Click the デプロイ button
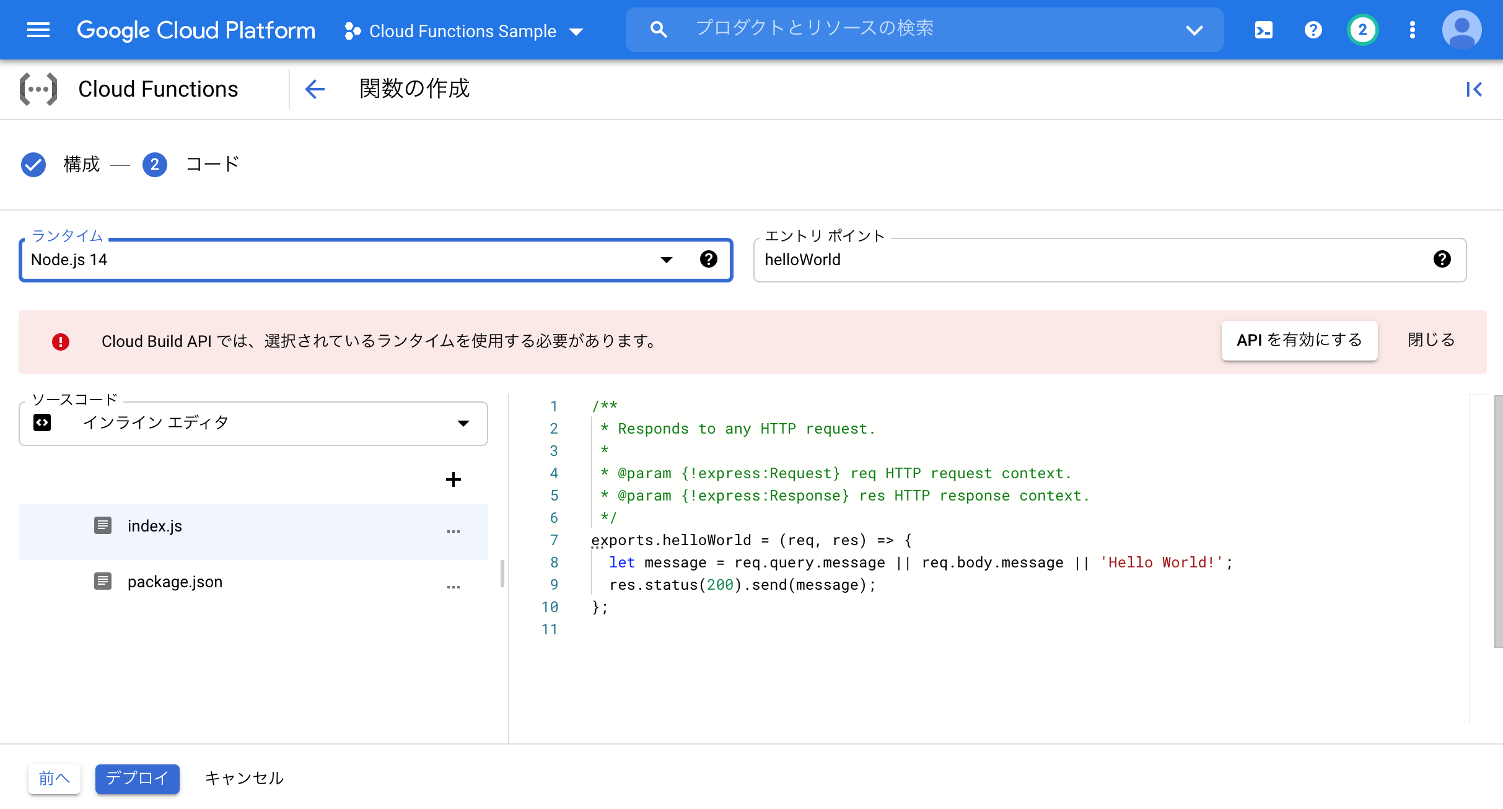 (137, 778)
